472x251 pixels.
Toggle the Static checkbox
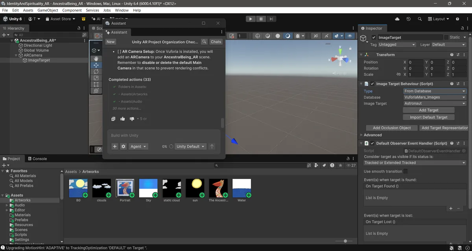(x=446, y=37)
